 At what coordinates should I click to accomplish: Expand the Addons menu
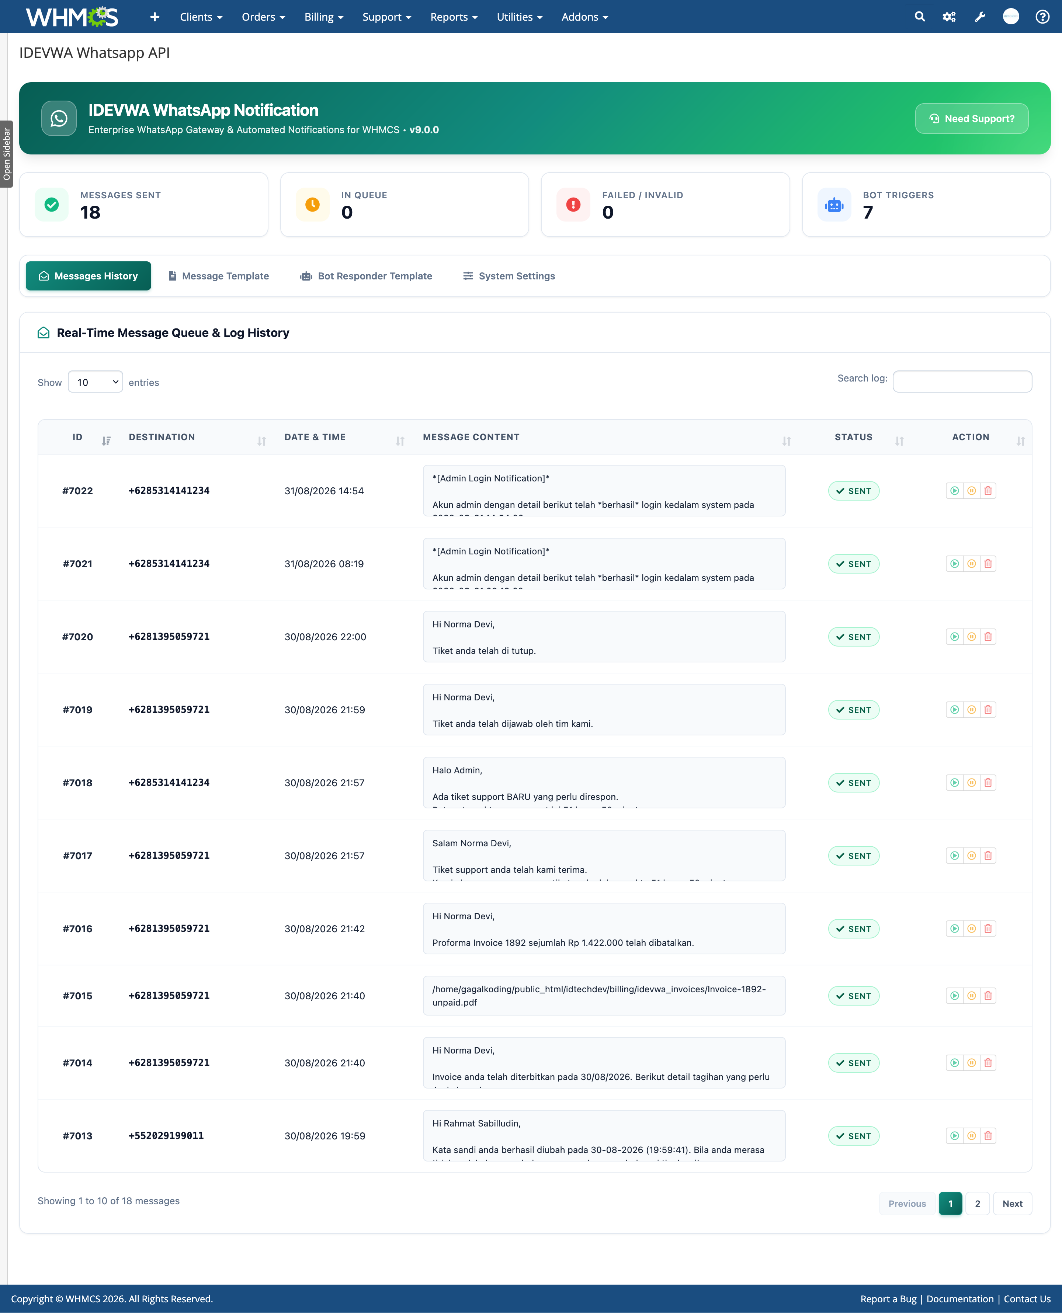[x=585, y=17]
